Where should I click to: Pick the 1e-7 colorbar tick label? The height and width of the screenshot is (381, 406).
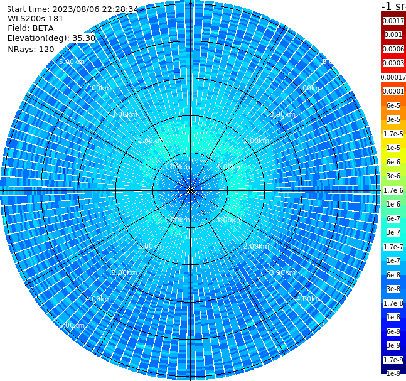click(x=393, y=260)
